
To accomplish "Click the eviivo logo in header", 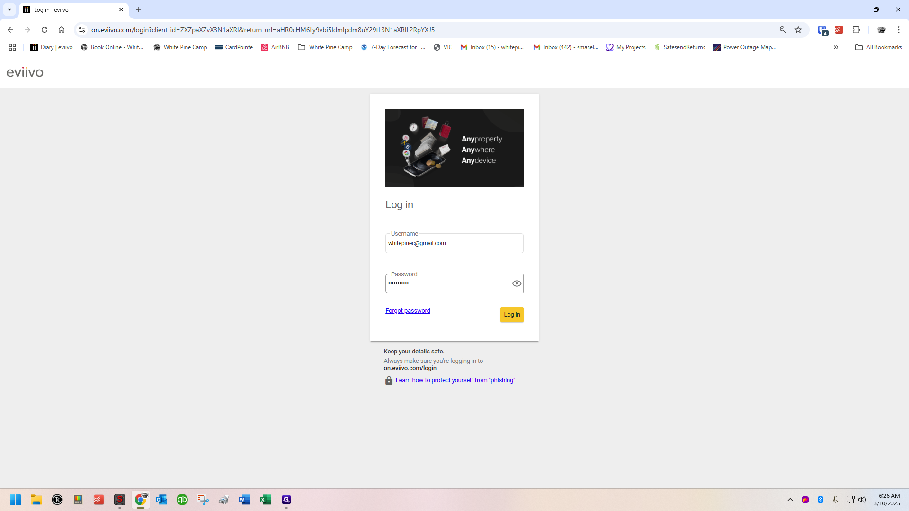I will [x=25, y=72].
